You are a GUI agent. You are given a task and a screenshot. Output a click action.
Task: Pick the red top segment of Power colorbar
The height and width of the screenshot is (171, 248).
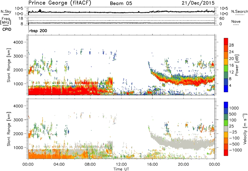click(x=226, y=41)
